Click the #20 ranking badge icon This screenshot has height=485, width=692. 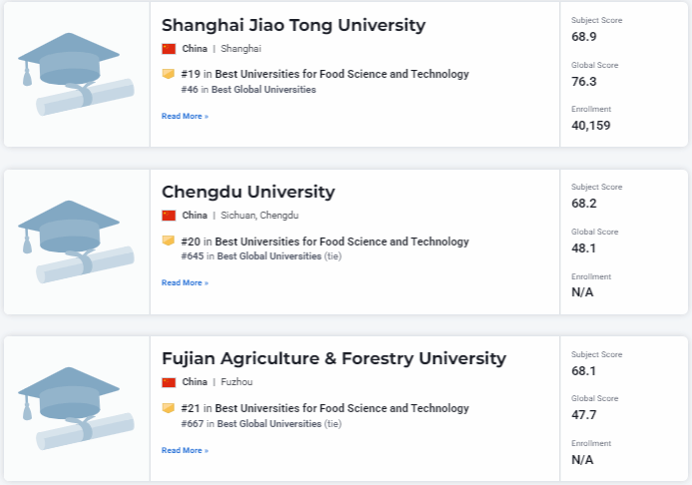point(169,242)
